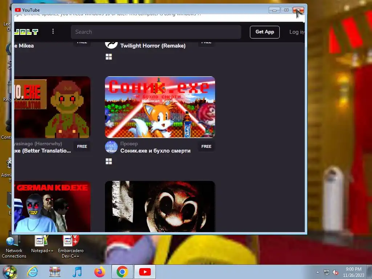This screenshot has height=279, width=372.
Task: Launch Firefox from the taskbar
Action: 100,272
